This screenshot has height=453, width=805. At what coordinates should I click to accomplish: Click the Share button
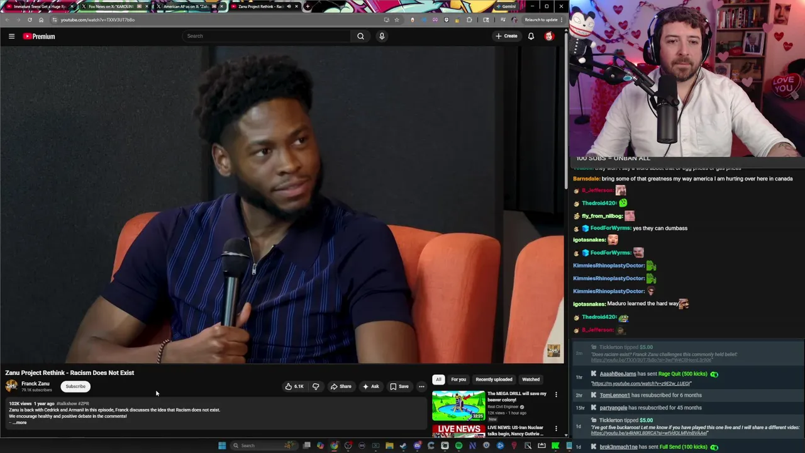click(x=341, y=386)
